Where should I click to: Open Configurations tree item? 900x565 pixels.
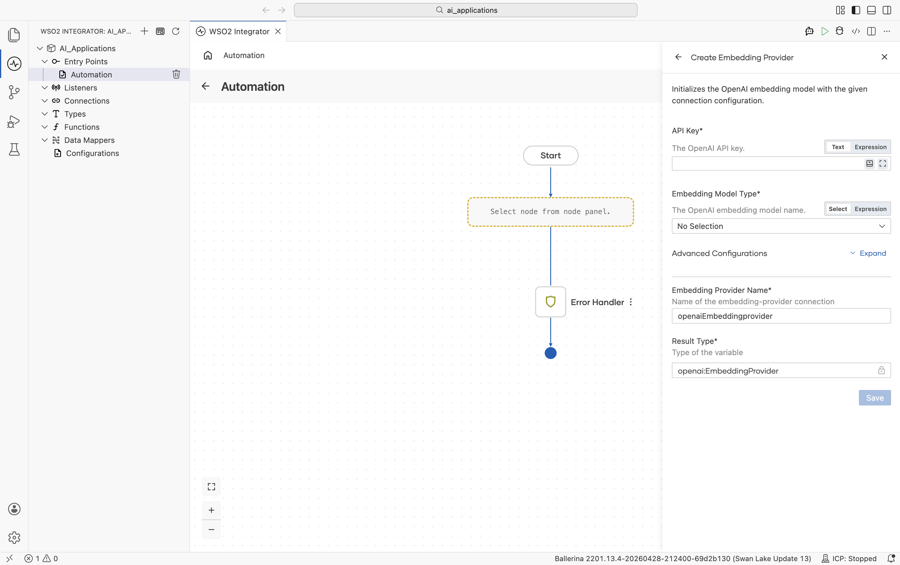pyautogui.click(x=92, y=153)
